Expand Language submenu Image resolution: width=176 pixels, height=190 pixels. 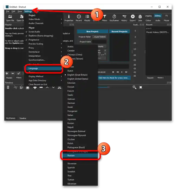pos(44,68)
